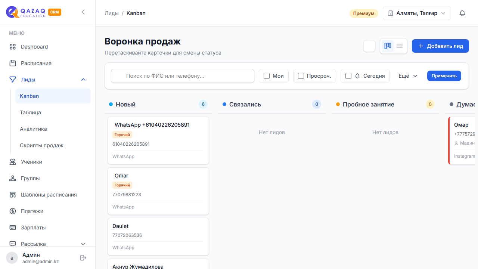Open Зарплаты menu item

point(48,228)
